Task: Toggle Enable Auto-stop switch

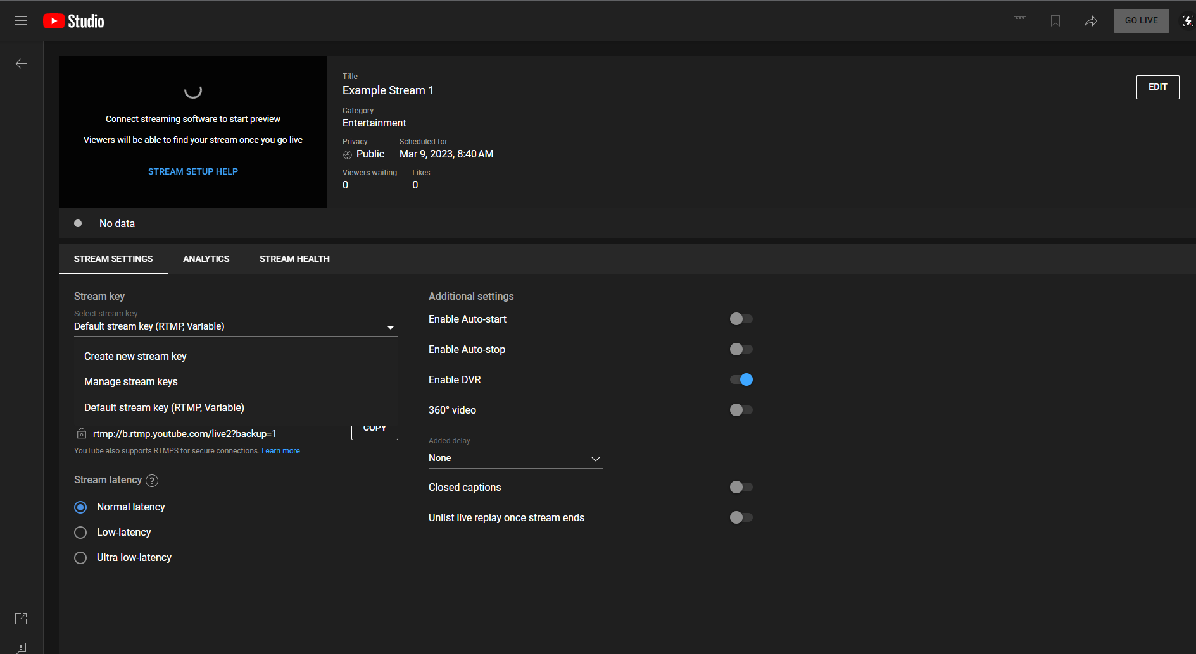Action: 741,349
